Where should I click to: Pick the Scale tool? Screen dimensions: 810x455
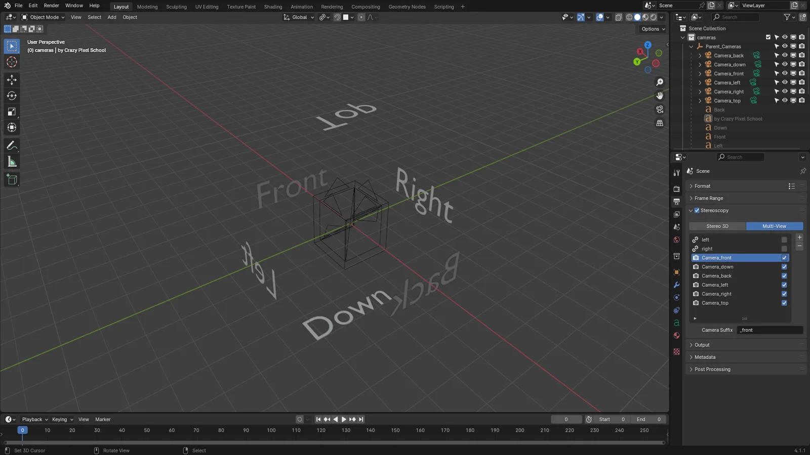(x=12, y=112)
